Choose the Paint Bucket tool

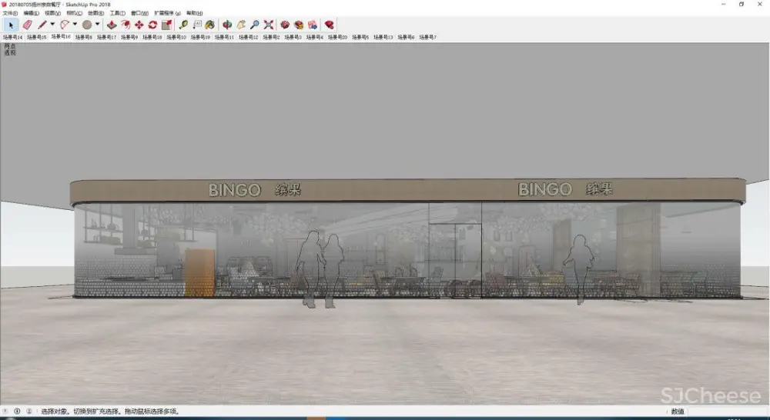pos(209,25)
